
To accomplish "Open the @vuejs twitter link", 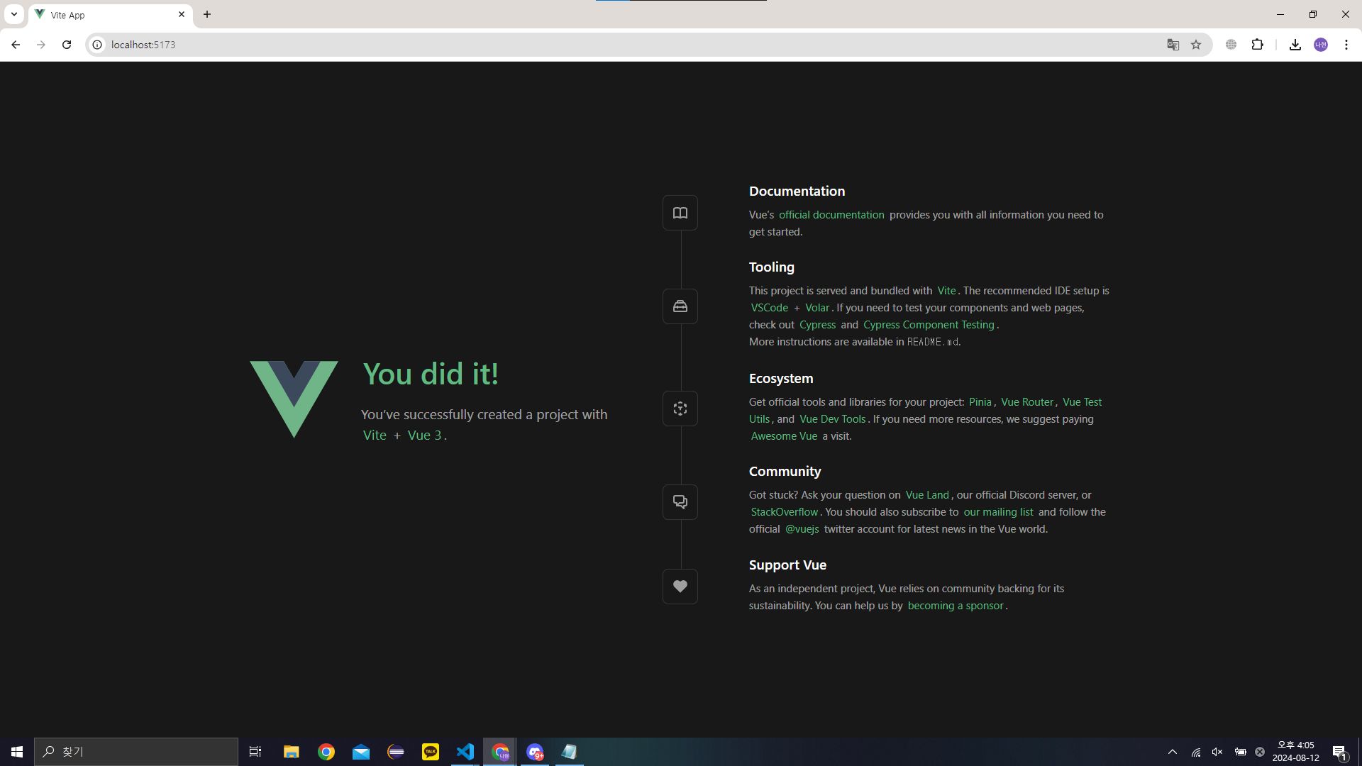I will pyautogui.click(x=802, y=529).
